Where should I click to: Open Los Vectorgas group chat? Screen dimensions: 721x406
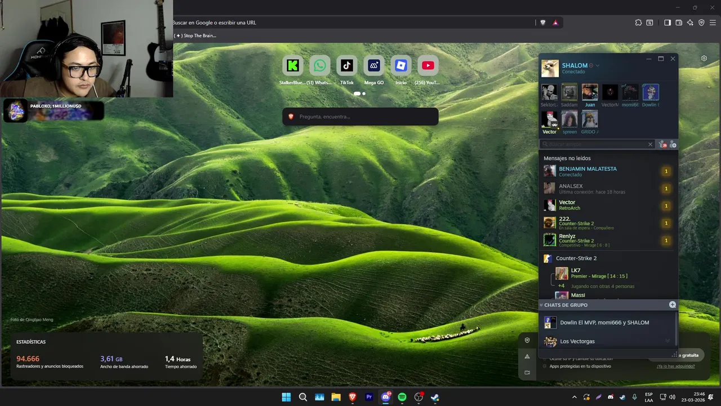coord(606,341)
